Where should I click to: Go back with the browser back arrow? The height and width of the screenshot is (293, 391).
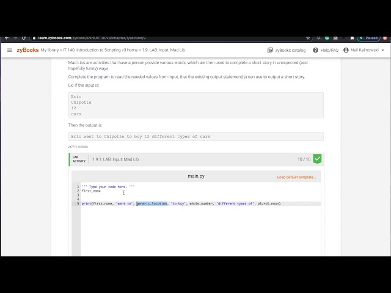(7, 38)
